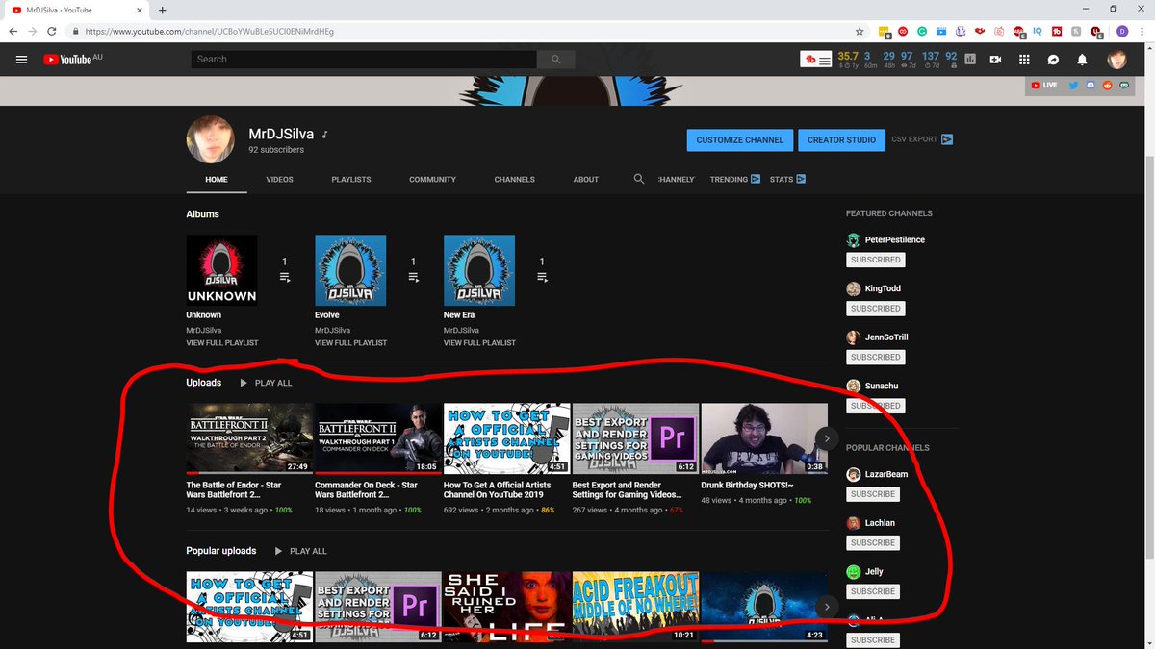Click the browser address bar URL

pos(210,31)
